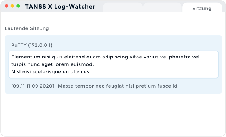
Task: Select the PuTTY (172.0.0.1) session label
Action: tap(32, 45)
